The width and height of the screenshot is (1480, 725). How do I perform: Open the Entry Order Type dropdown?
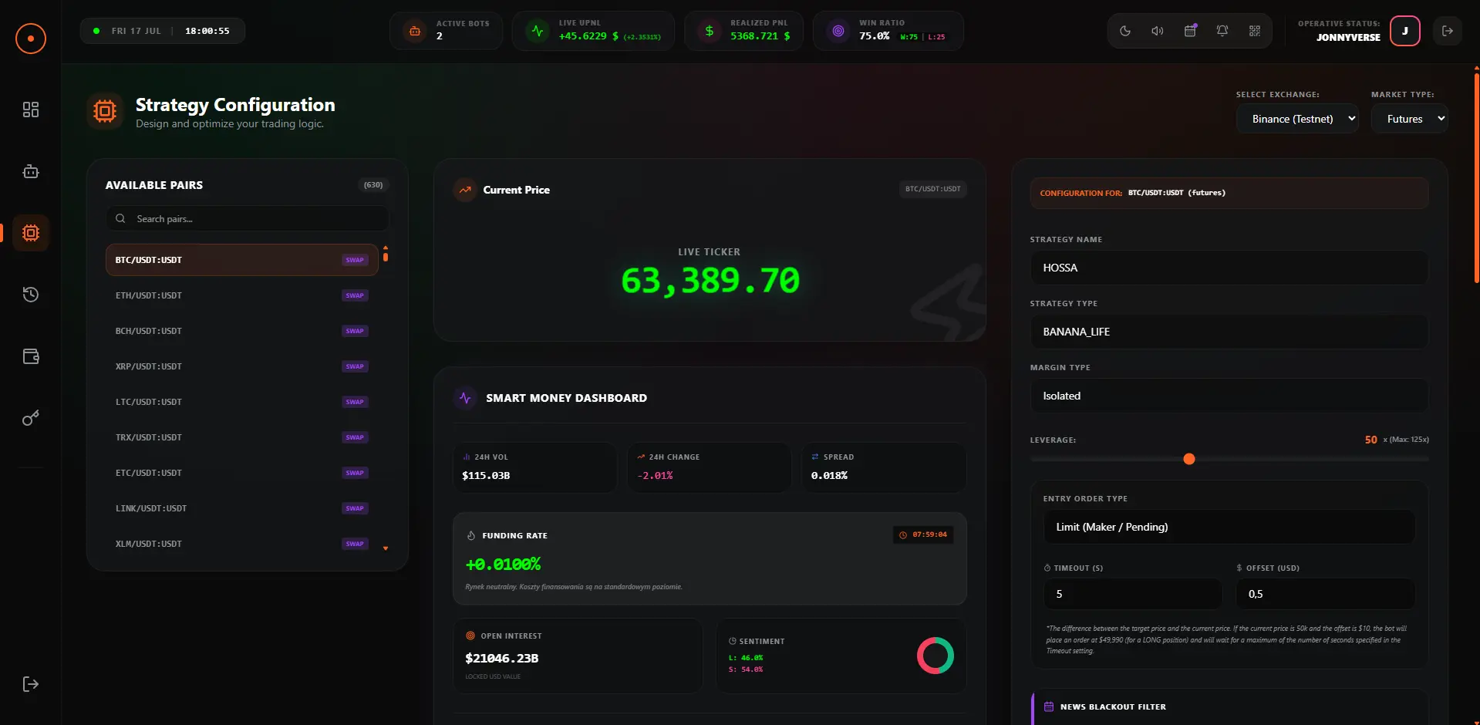point(1229,527)
